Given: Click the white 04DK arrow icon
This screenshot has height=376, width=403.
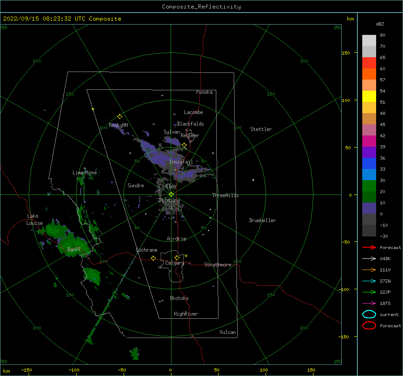Looking at the screenshot, I should 369,259.
